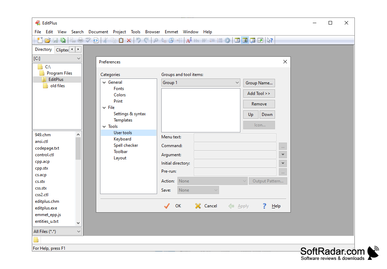Click the Find in Files icon
387x269 pixels.
(x=171, y=40)
